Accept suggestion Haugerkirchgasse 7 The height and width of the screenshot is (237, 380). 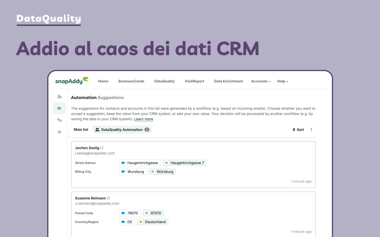pos(184,163)
